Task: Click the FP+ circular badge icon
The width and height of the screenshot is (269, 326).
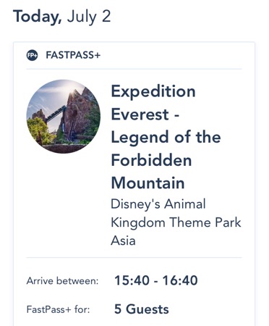Action: 32,55
